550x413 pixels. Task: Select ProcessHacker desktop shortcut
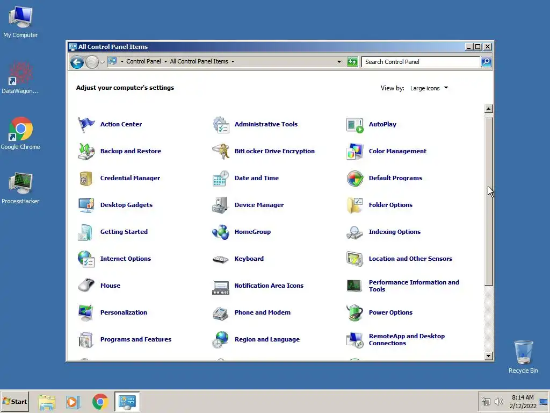pos(20,188)
